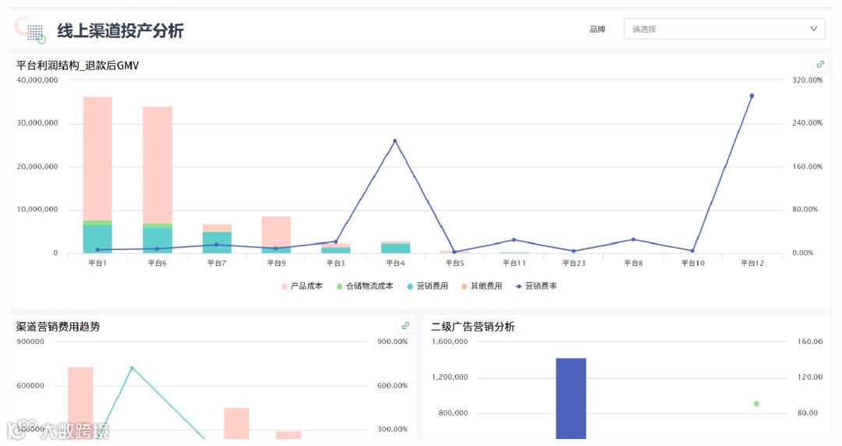The height and width of the screenshot is (446, 842).
Task: Click 营销费率 line point at 平台11
Action: click(514, 239)
